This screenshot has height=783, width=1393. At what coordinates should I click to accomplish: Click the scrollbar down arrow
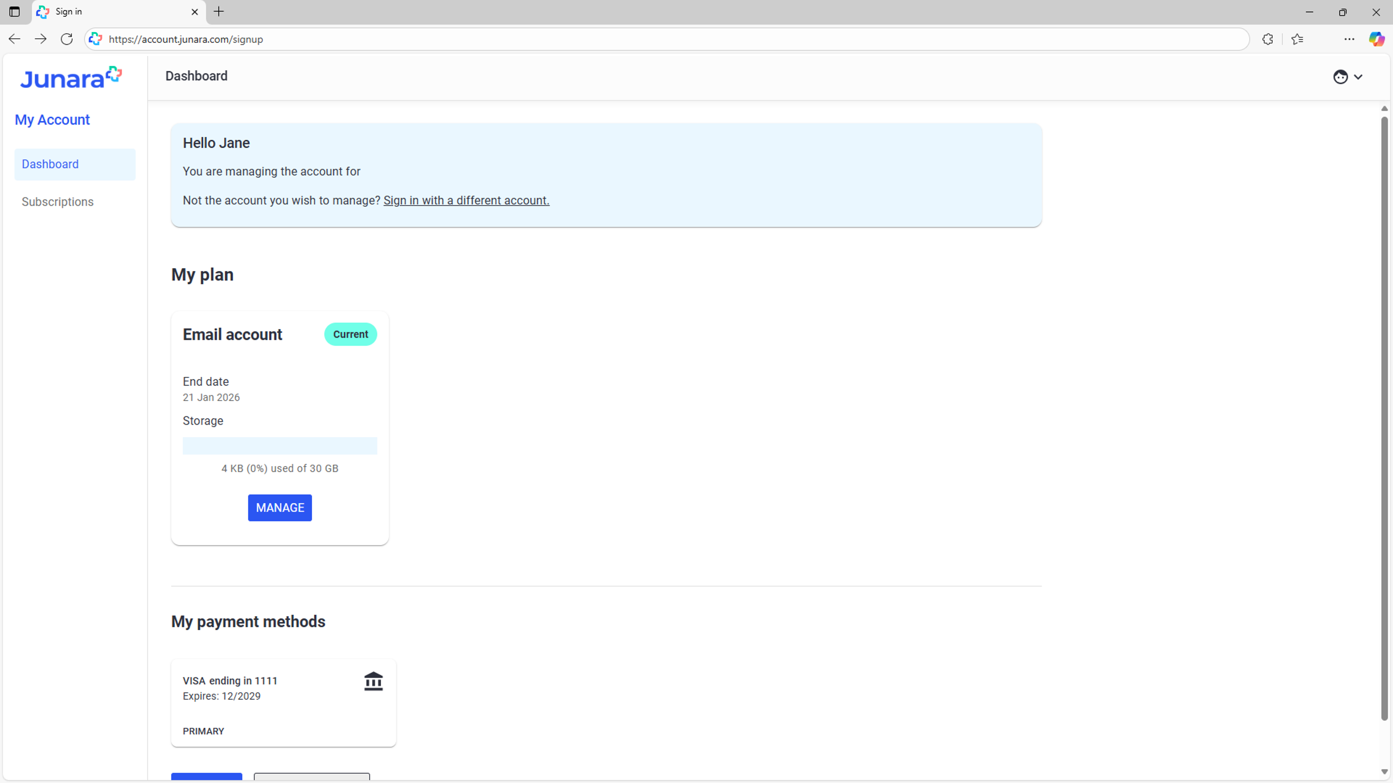click(x=1384, y=772)
